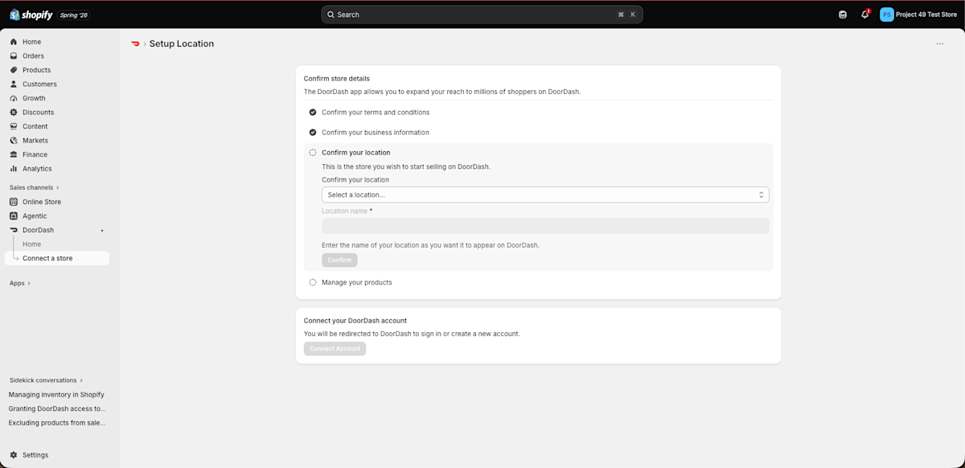Click the Discounts badge icon

[x=14, y=113]
